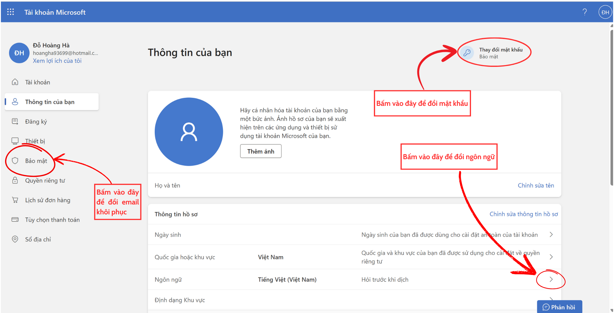The width and height of the screenshot is (614, 313).
Task: Click the lock icon for Quyền riêng tư
Action: click(15, 180)
